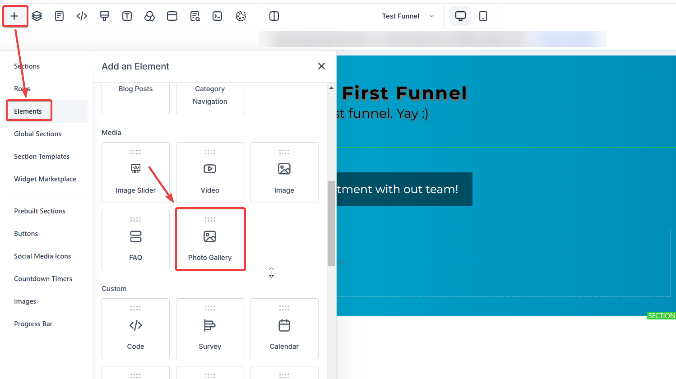676x379 pixels.
Task: Select Rows in the sidebar
Action: (x=22, y=89)
